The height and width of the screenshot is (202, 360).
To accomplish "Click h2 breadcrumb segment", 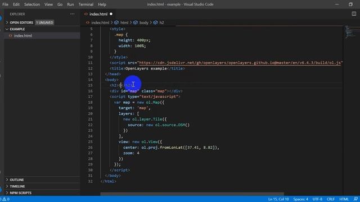I will (161, 22).
